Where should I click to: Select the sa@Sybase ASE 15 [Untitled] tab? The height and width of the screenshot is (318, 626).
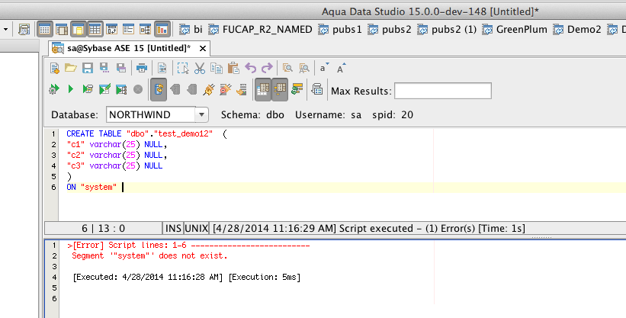pos(129,48)
